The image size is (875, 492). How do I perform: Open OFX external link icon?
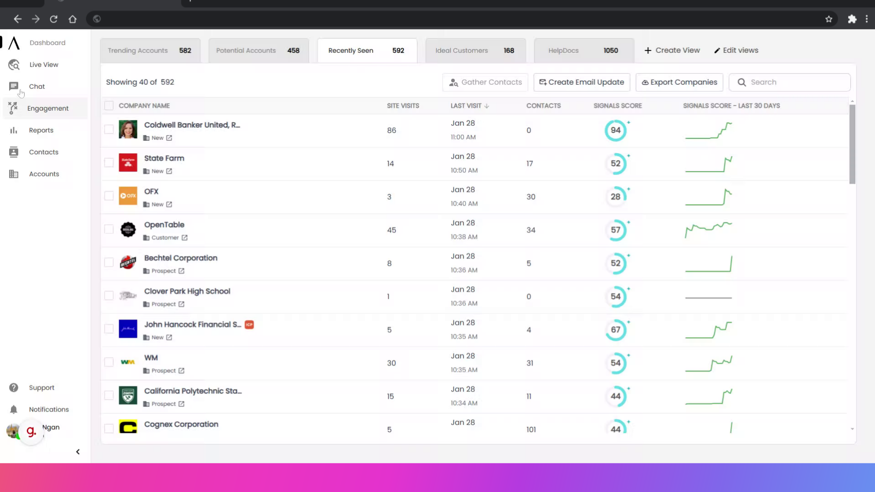pyautogui.click(x=169, y=205)
